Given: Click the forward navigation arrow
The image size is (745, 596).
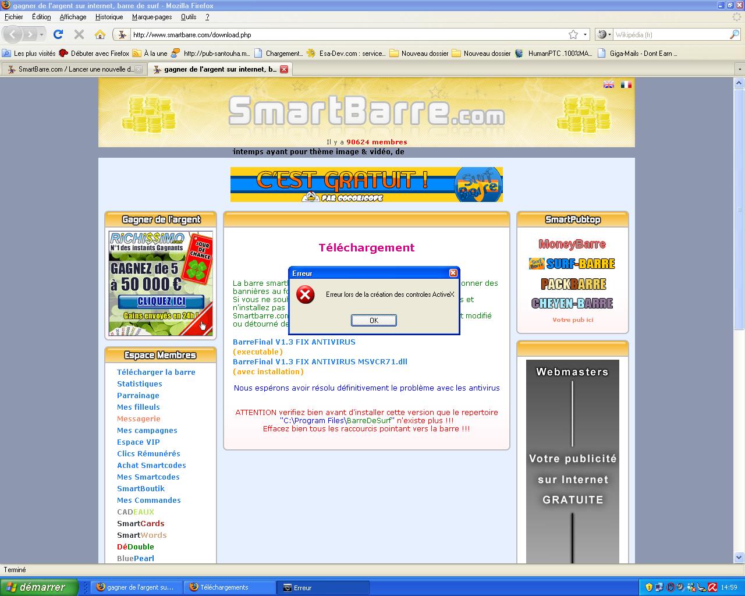Looking at the screenshot, I should 30,34.
